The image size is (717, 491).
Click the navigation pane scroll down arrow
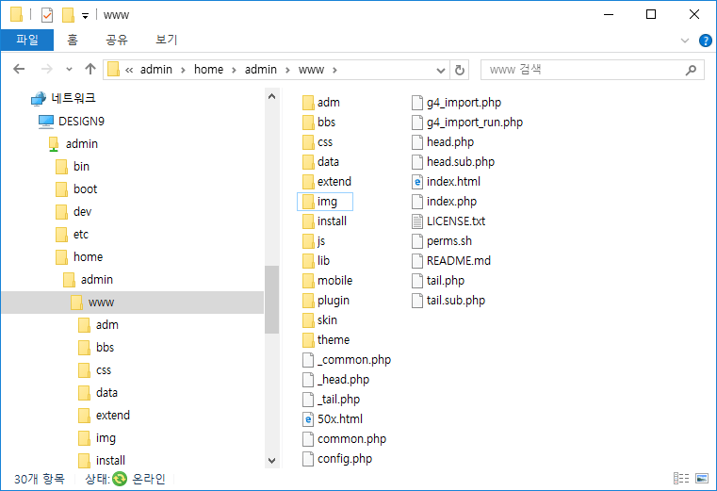272,461
